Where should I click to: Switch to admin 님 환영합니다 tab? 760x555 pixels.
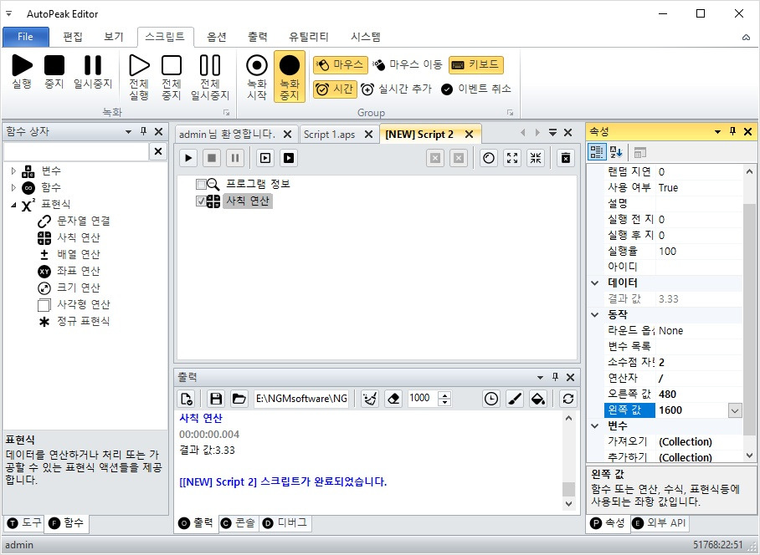(x=227, y=135)
